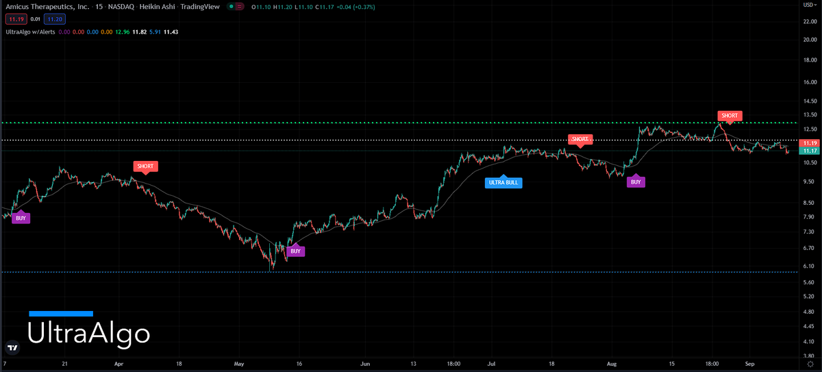This screenshot has width=822, height=372.
Task: Select the BUY signal label in August
Action: [636, 182]
